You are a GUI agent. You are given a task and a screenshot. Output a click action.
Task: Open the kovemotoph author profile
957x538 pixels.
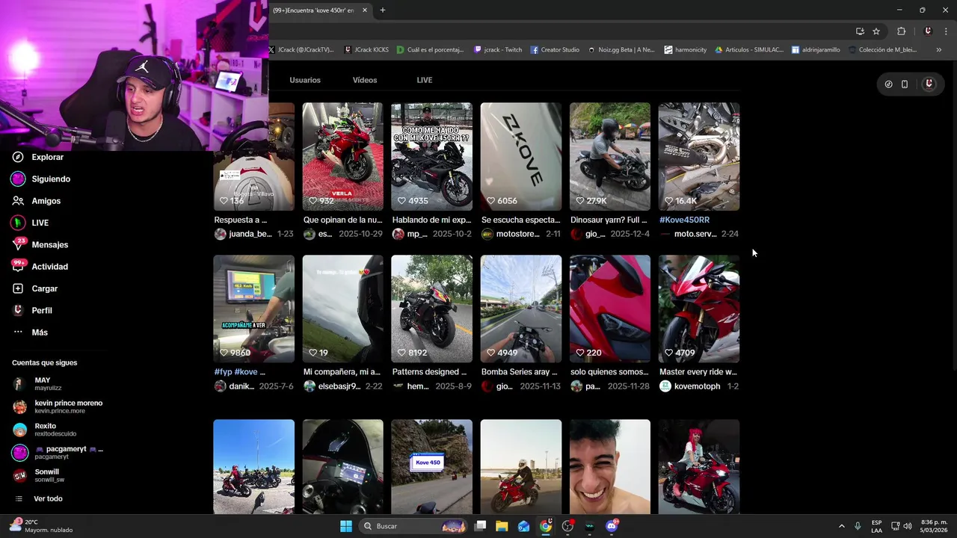tap(690, 386)
